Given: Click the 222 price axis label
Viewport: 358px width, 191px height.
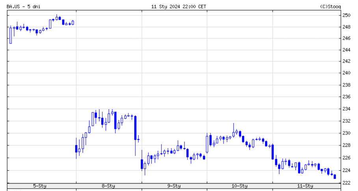Looking at the screenshot, I should 346,183.
